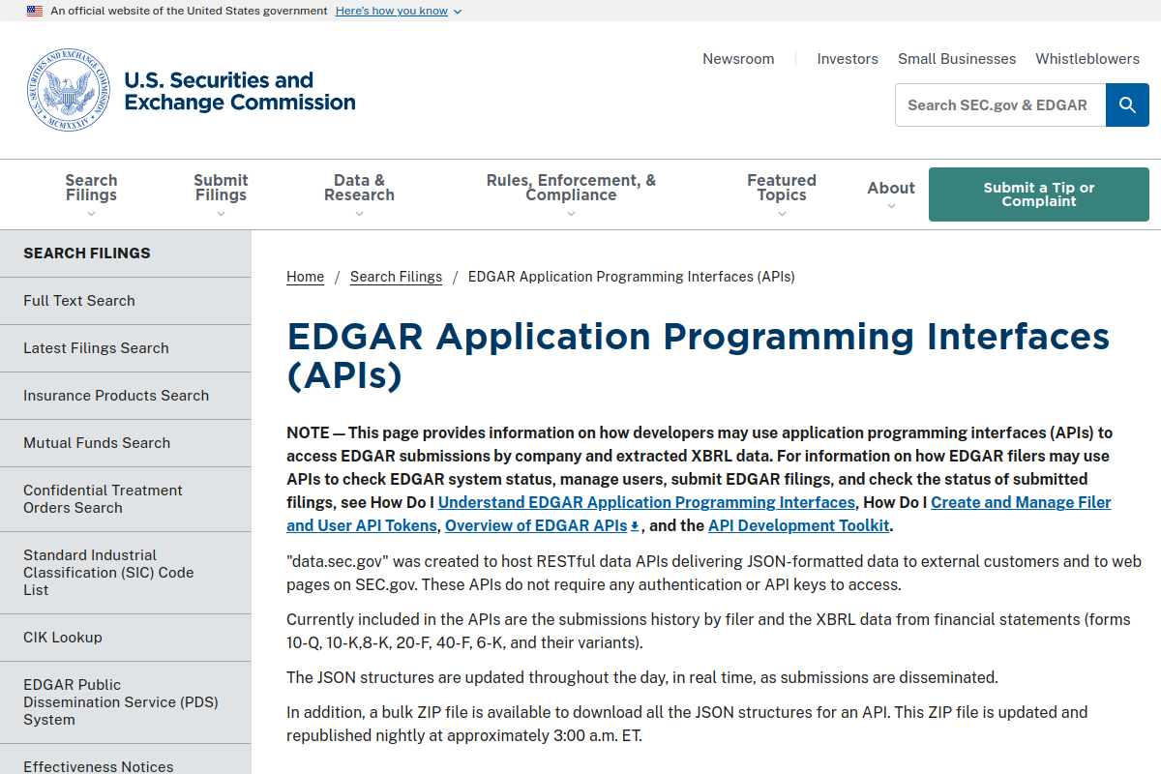Viewport: 1161px width, 774px height.
Task: Expand the Data & Research menu
Action: tap(359, 194)
